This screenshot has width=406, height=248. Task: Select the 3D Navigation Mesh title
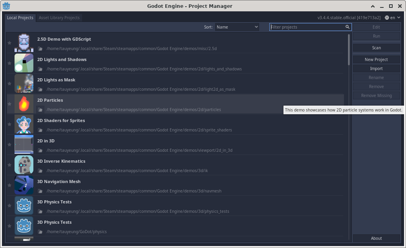click(59, 182)
